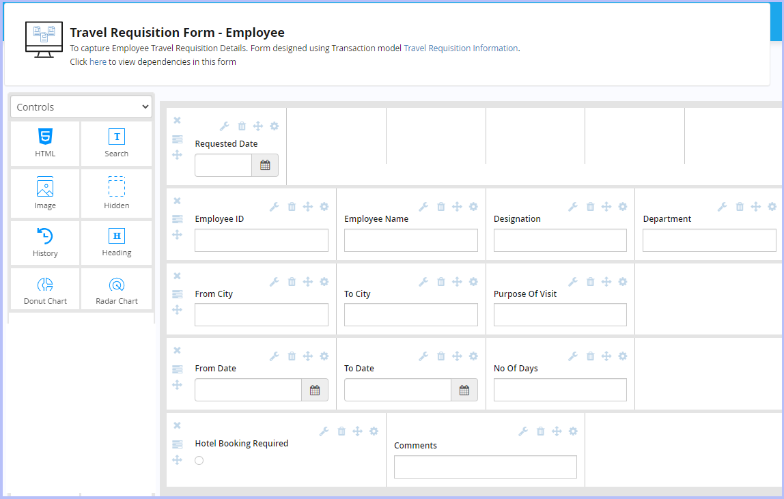The width and height of the screenshot is (784, 499).
Task: Open Requested Date calendar picker
Action: click(265, 165)
